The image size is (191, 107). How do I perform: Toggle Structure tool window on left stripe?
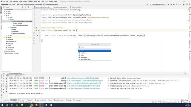coord(1,19)
